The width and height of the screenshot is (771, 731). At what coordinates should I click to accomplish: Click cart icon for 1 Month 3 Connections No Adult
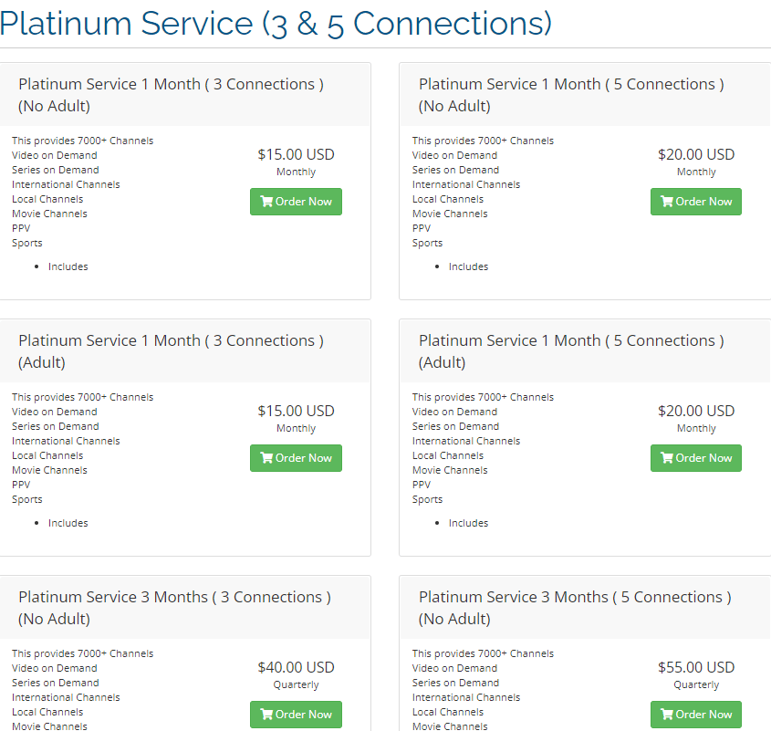[266, 202]
